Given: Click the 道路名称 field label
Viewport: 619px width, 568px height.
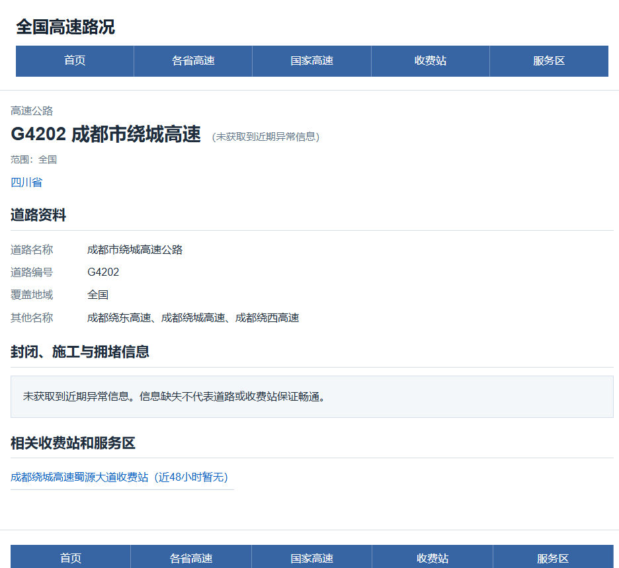Looking at the screenshot, I should (x=32, y=250).
